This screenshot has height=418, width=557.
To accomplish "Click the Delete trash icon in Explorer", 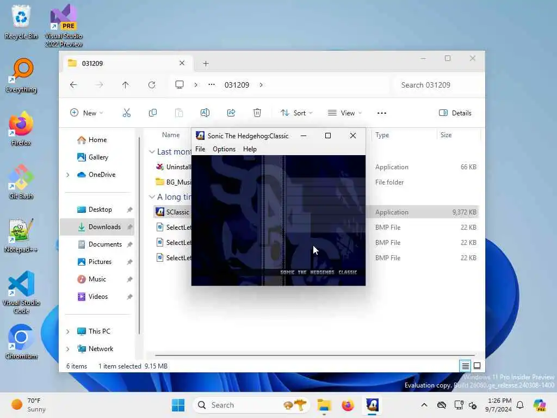I will pyautogui.click(x=257, y=113).
